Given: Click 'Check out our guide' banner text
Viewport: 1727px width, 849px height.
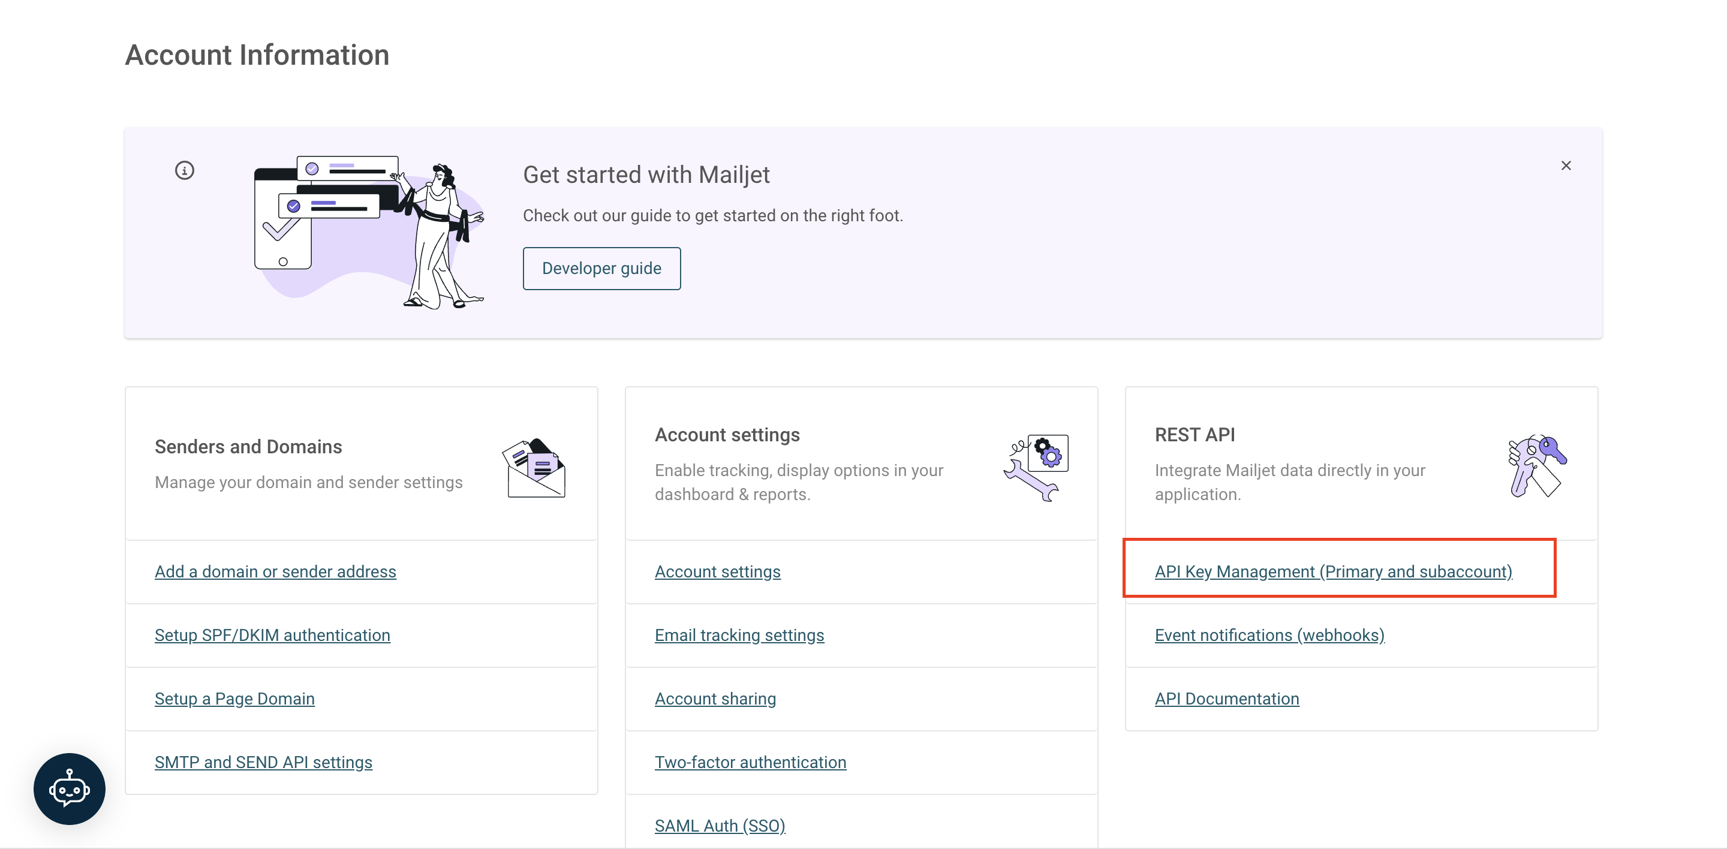Looking at the screenshot, I should tap(712, 216).
